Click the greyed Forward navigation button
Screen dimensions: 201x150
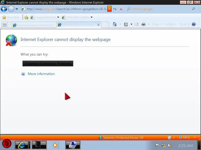(x=11, y=9)
